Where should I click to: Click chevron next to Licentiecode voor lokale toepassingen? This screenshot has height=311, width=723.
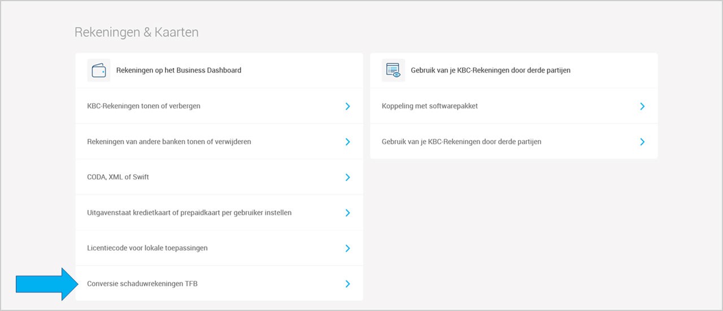(348, 248)
